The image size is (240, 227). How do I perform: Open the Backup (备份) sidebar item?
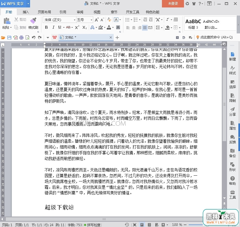[232, 153]
